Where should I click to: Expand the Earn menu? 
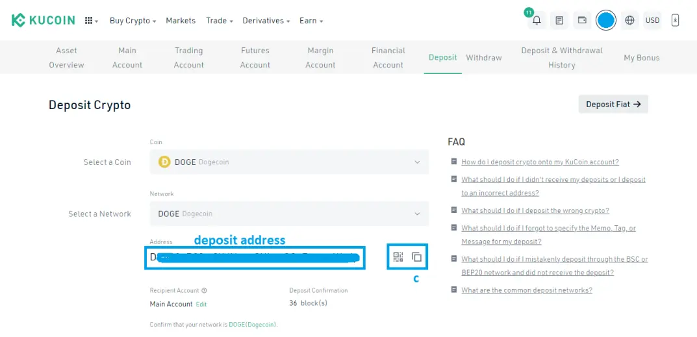[x=310, y=20]
